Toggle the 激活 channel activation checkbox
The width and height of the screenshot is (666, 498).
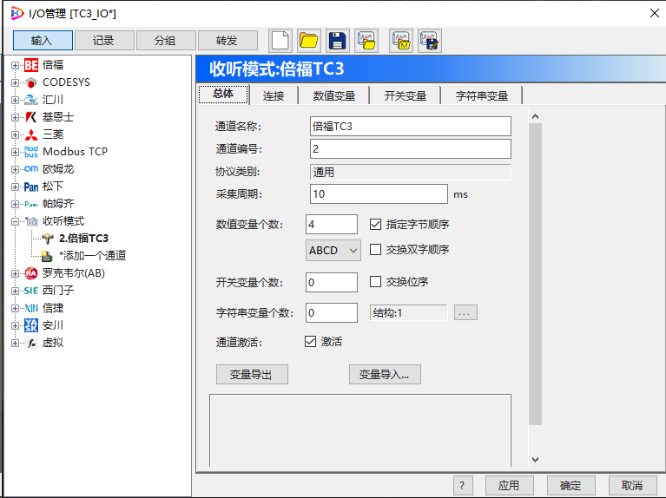(x=311, y=341)
